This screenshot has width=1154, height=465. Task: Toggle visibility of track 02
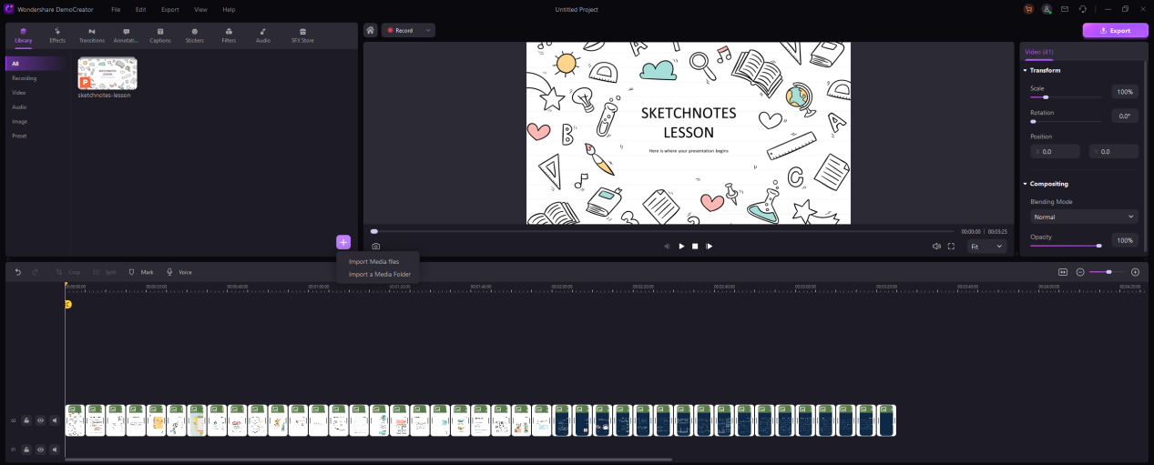click(40, 420)
